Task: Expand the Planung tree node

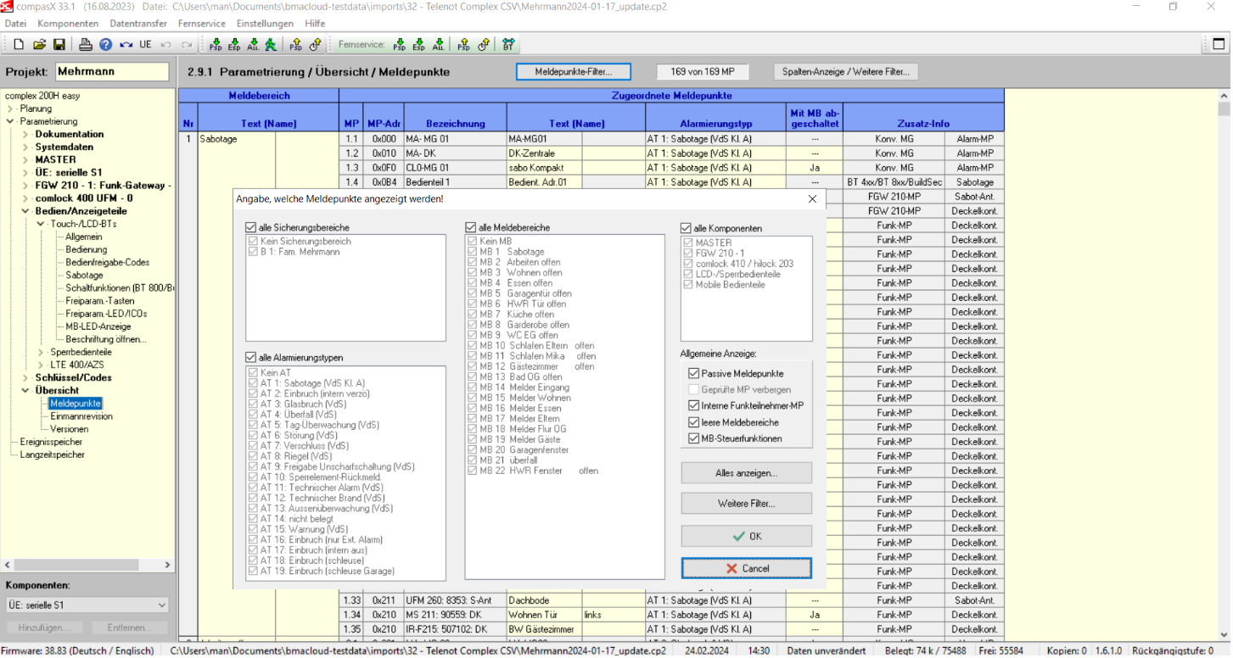Action: [x=9, y=109]
